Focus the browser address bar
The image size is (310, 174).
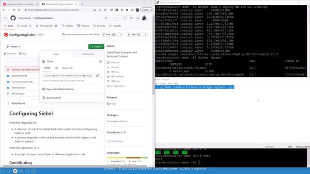(x=59, y=10)
